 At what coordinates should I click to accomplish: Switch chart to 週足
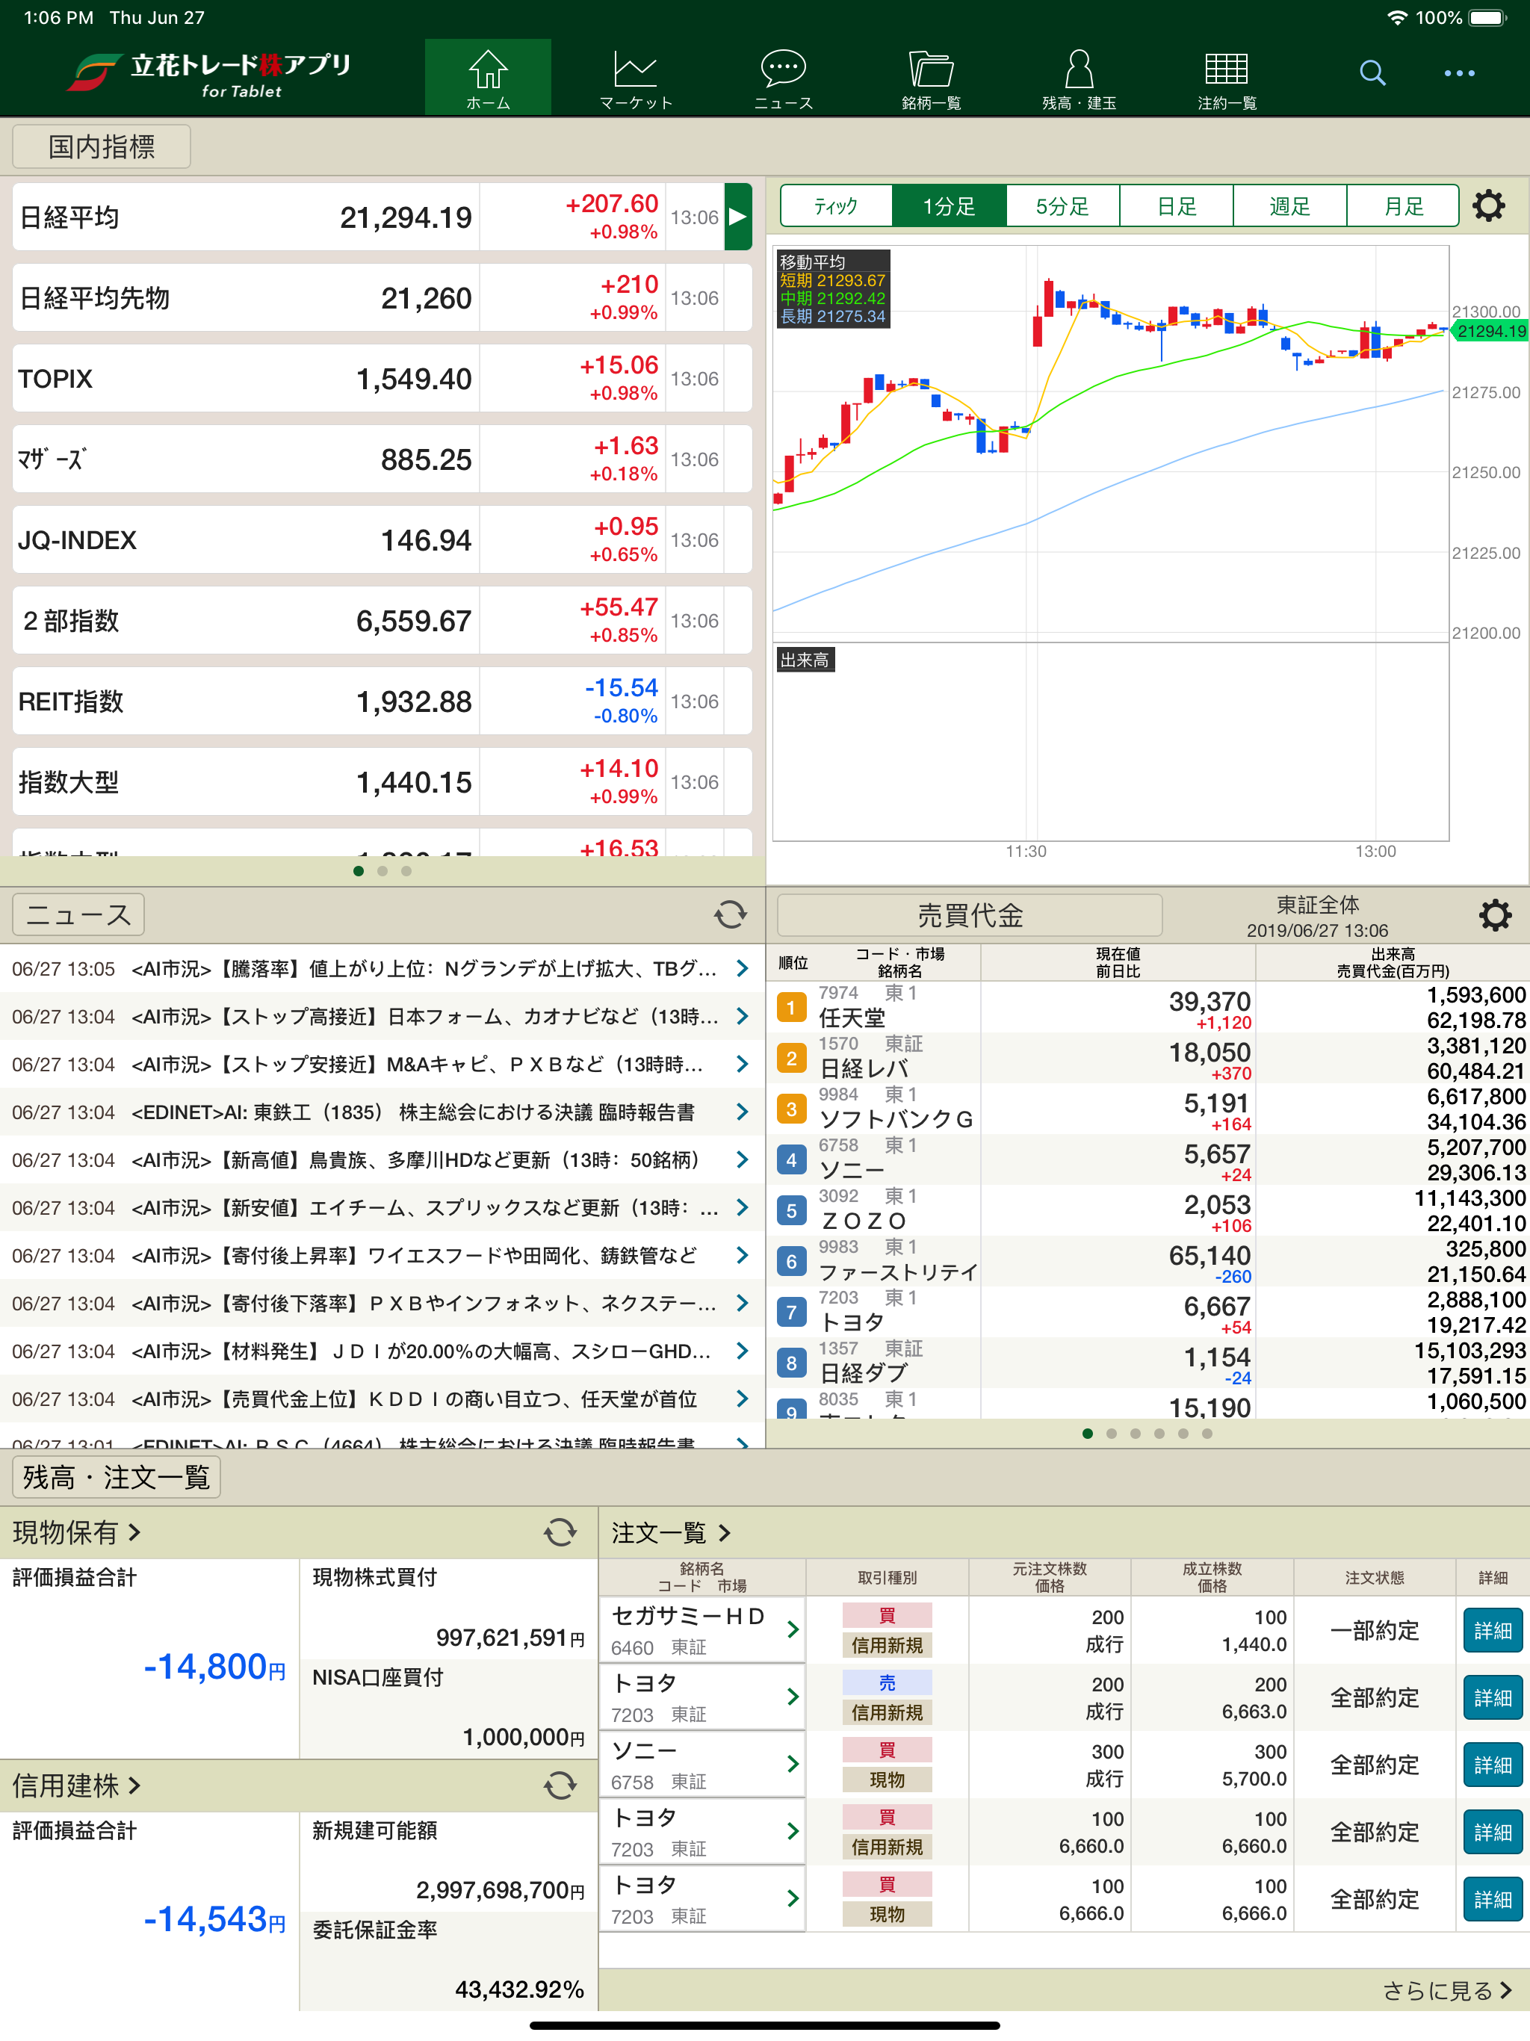[1289, 205]
